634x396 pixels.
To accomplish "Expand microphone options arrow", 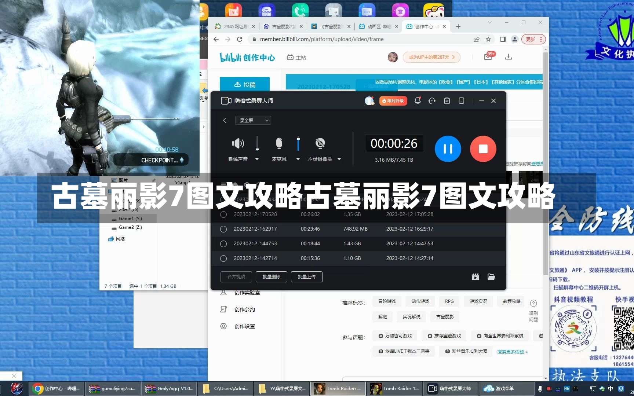I will click(x=298, y=159).
